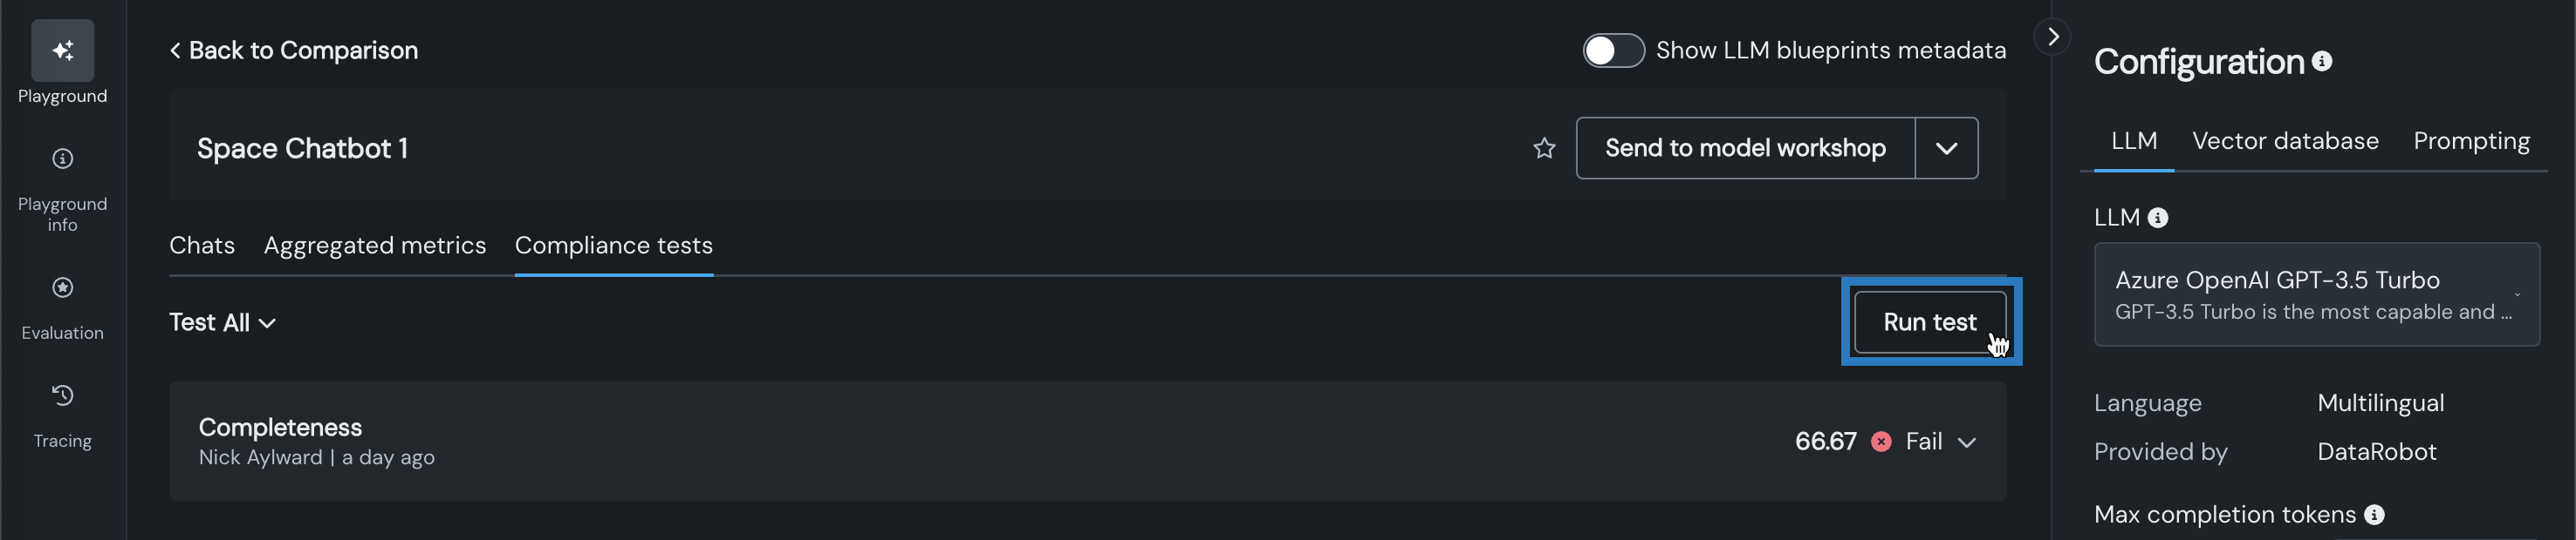The image size is (2576, 540).
Task: Click the info icon beside LLM label
Action: (x=2158, y=219)
